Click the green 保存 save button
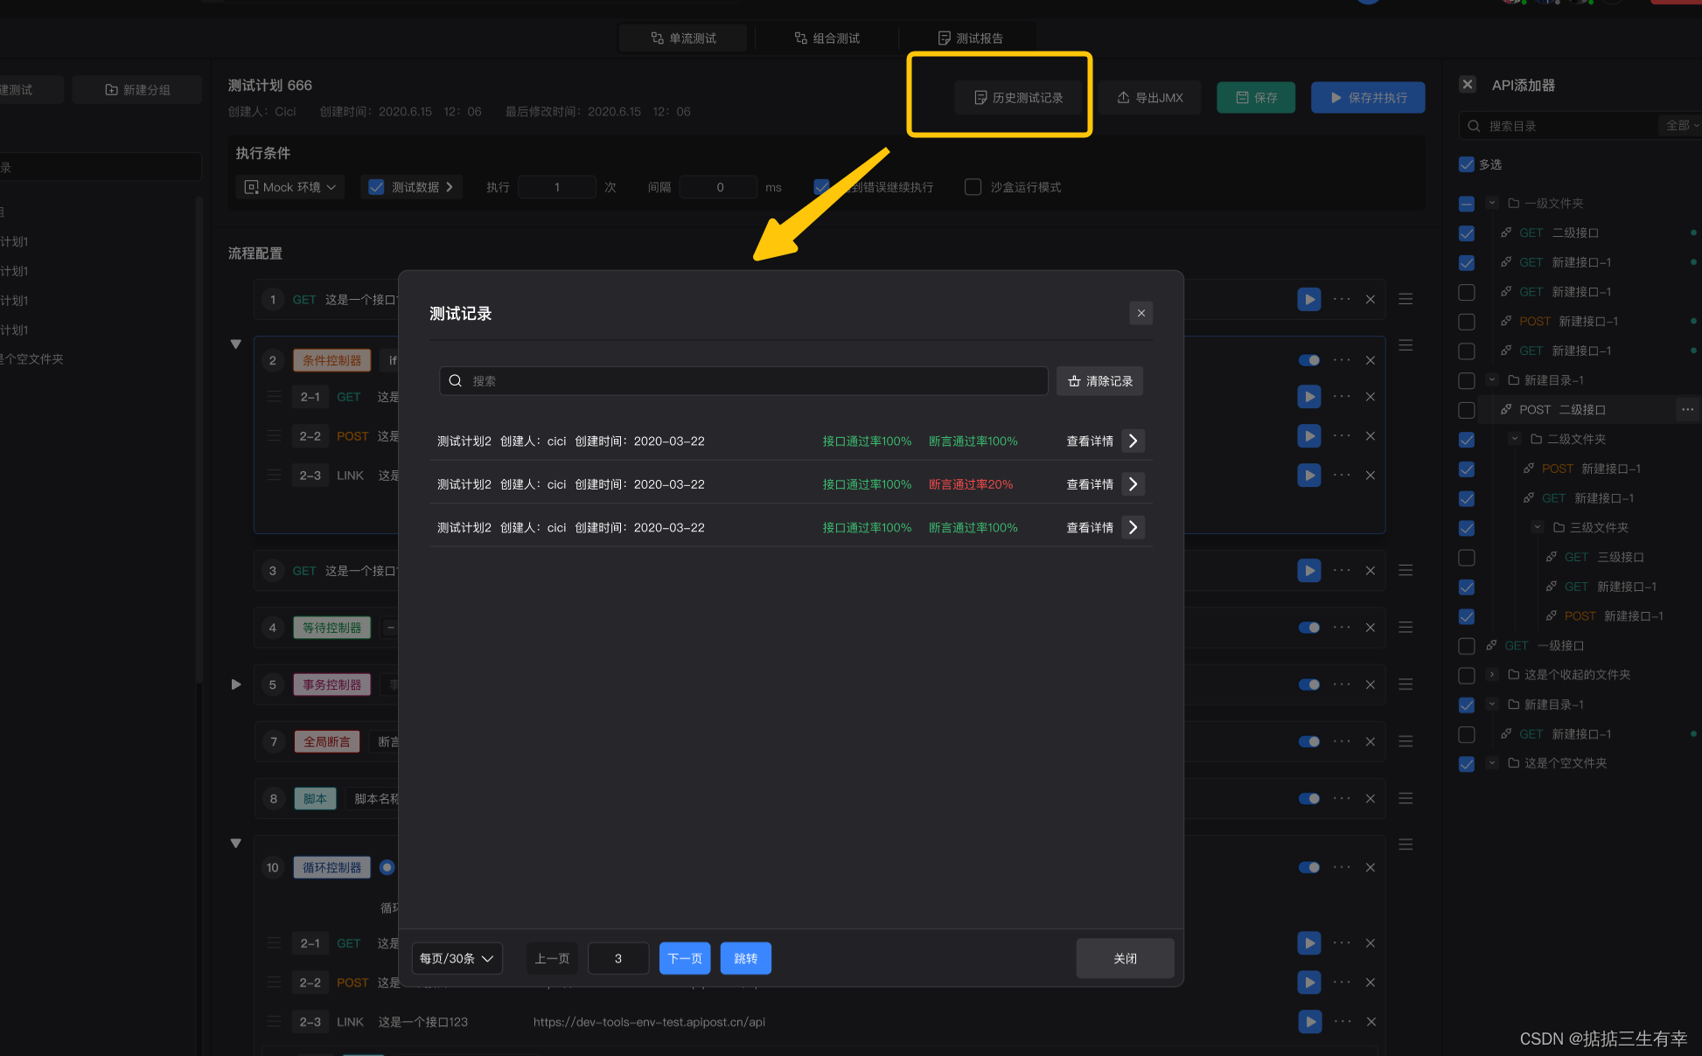 click(1257, 98)
